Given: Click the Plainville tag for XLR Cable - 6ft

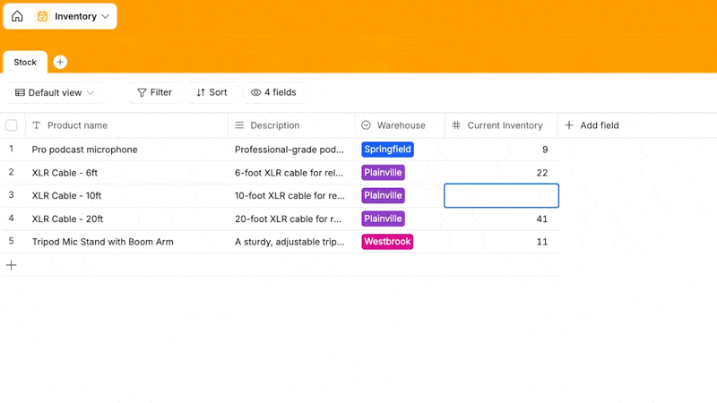Looking at the screenshot, I should coord(383,173).
